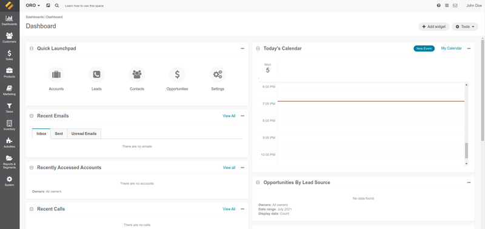485x229 pixels.
Task: Click 'No data found' text
Action: [363, 198]
